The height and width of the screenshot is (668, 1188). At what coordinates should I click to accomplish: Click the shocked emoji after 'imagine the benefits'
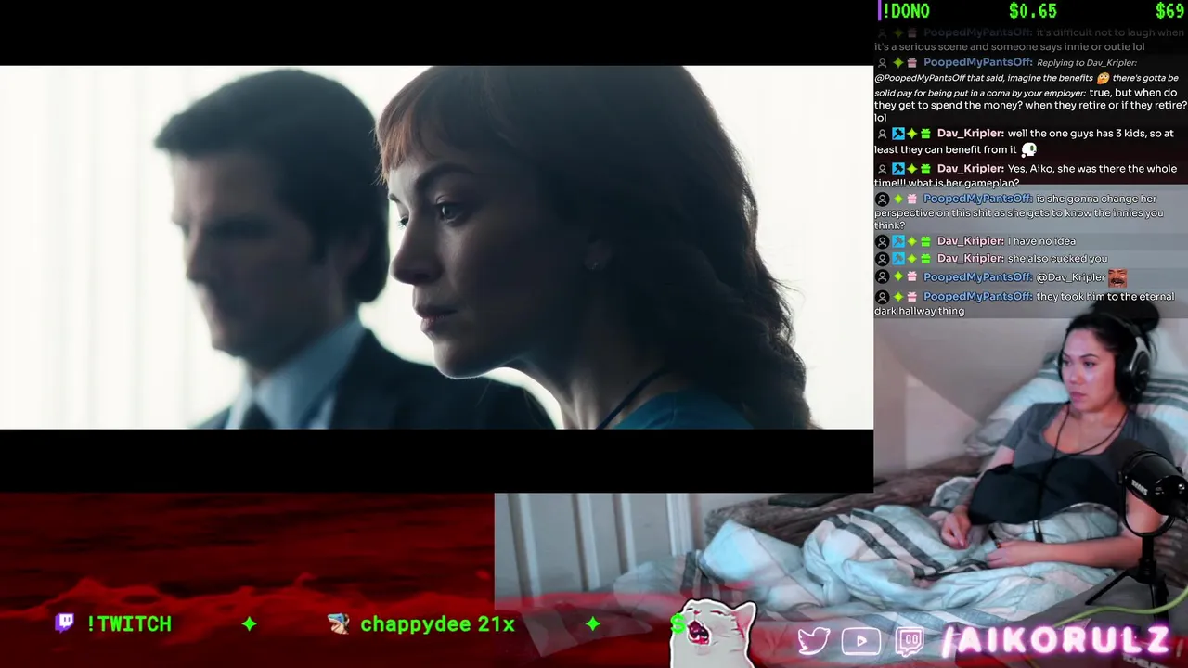[1103, 78]
